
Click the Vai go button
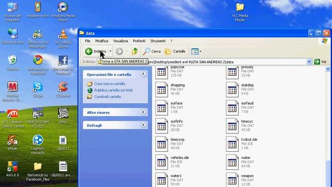(321, 62)
